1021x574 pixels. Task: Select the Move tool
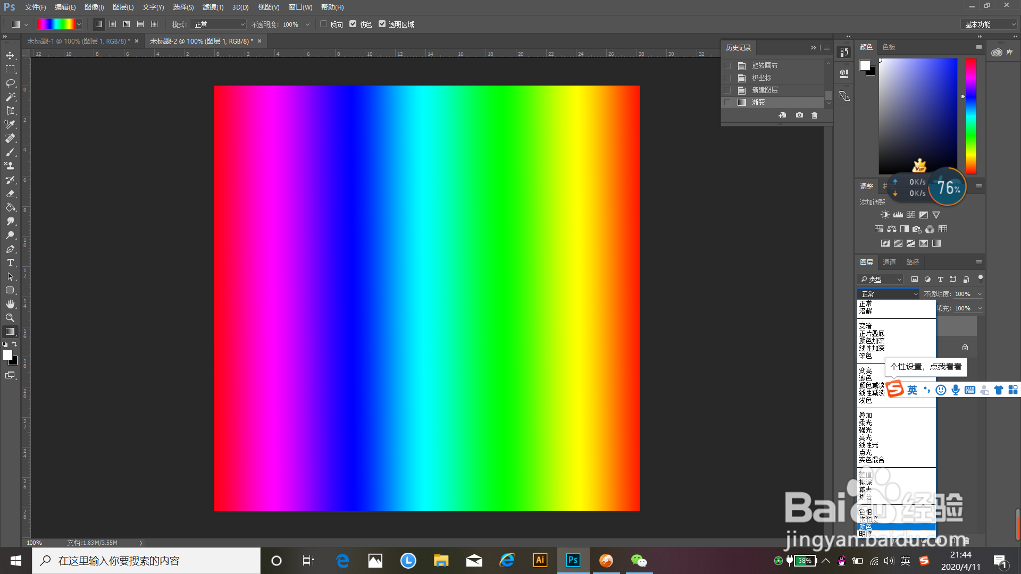click(x=10, y=56)
